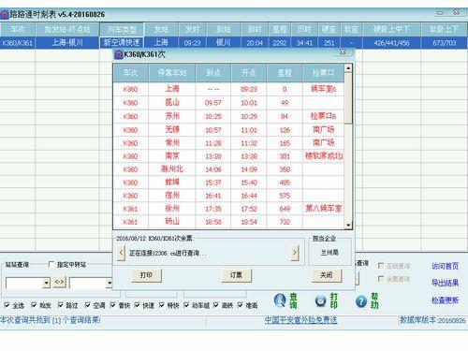Sort by main table 里程 column header
This screenshot has width=468, height=351.
(x=280, y=30)
